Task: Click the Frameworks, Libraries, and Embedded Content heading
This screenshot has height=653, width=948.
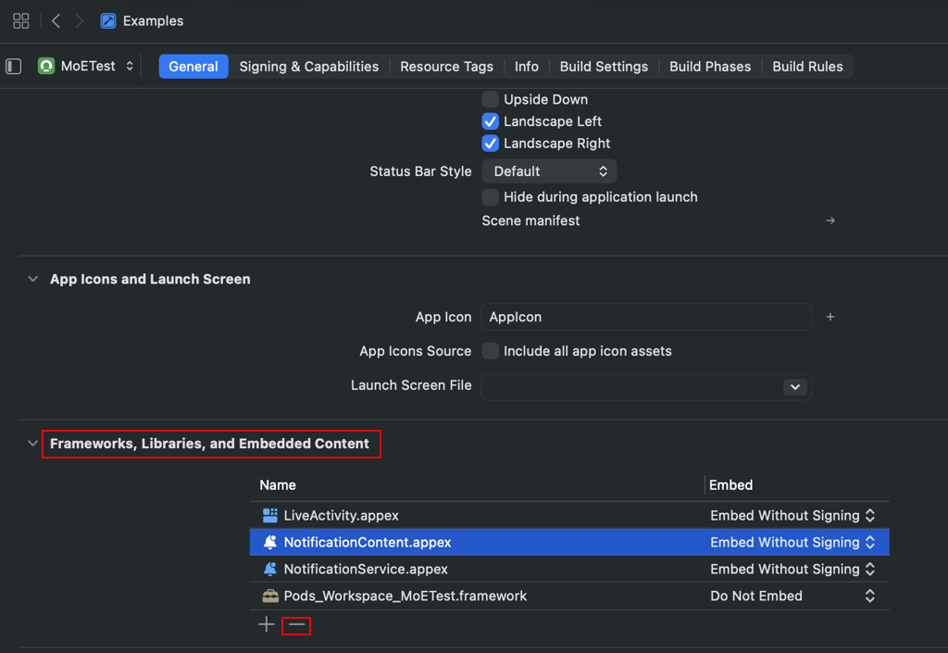Action: [x=209, y=444]
